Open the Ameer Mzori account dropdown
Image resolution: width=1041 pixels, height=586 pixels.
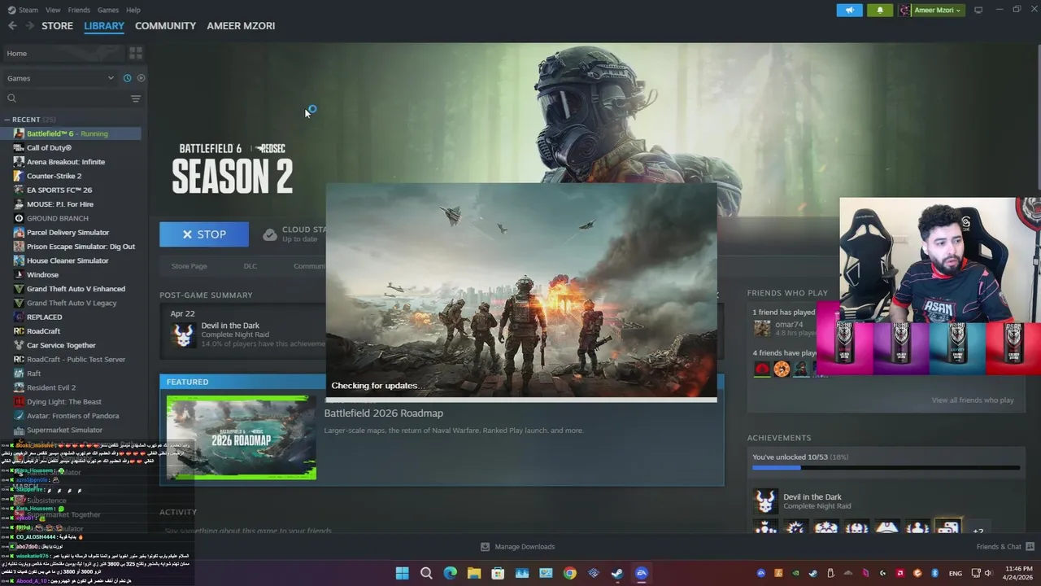[931, 10]
